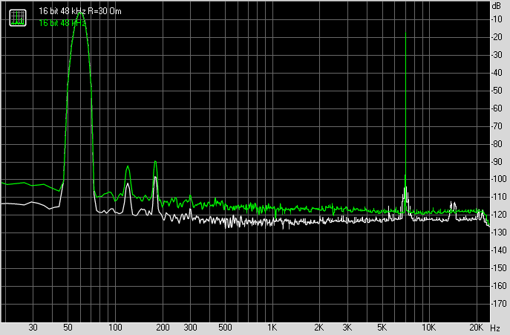Select the green legend '16 bit 48 kHz'
This screenshot has width=510, height=335.
(x=62, y=23)
